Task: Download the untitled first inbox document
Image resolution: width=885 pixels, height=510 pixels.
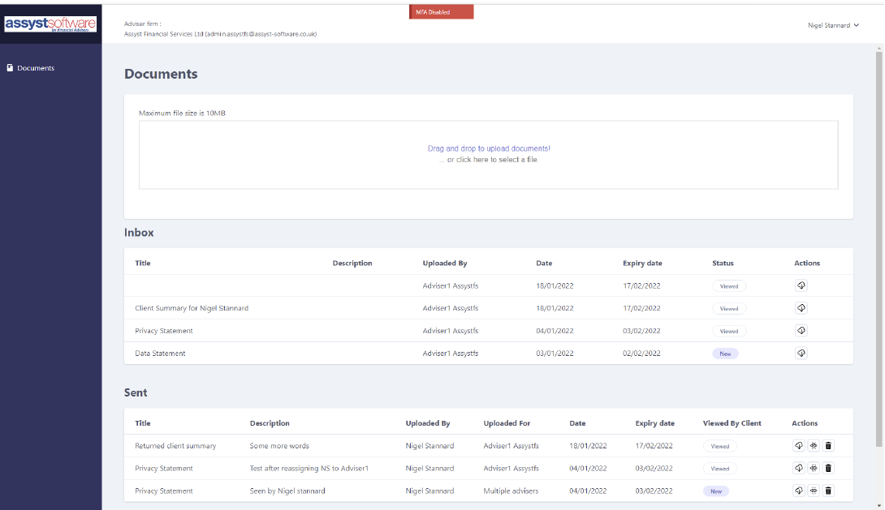Action: 801,285
